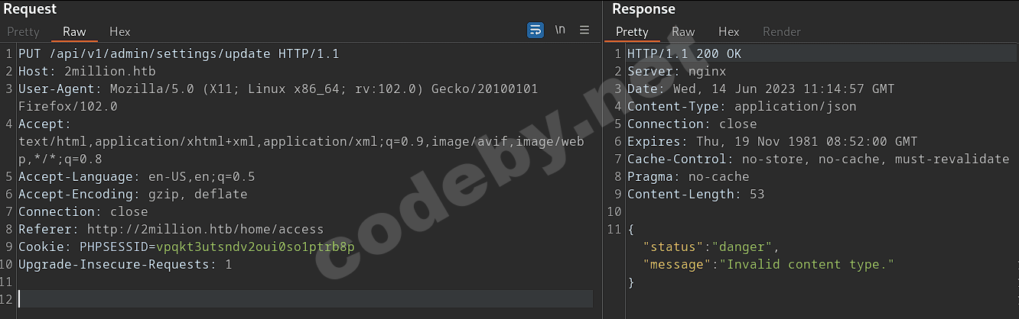The image size is (1019, 319).
Task: Open the Hex tab in Response panel
Action: tap(729, 32)
